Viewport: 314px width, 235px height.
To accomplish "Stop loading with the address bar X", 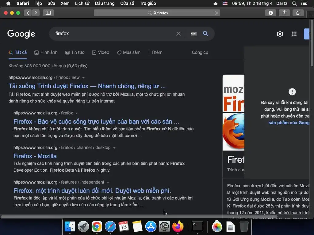I will [216, 13].
